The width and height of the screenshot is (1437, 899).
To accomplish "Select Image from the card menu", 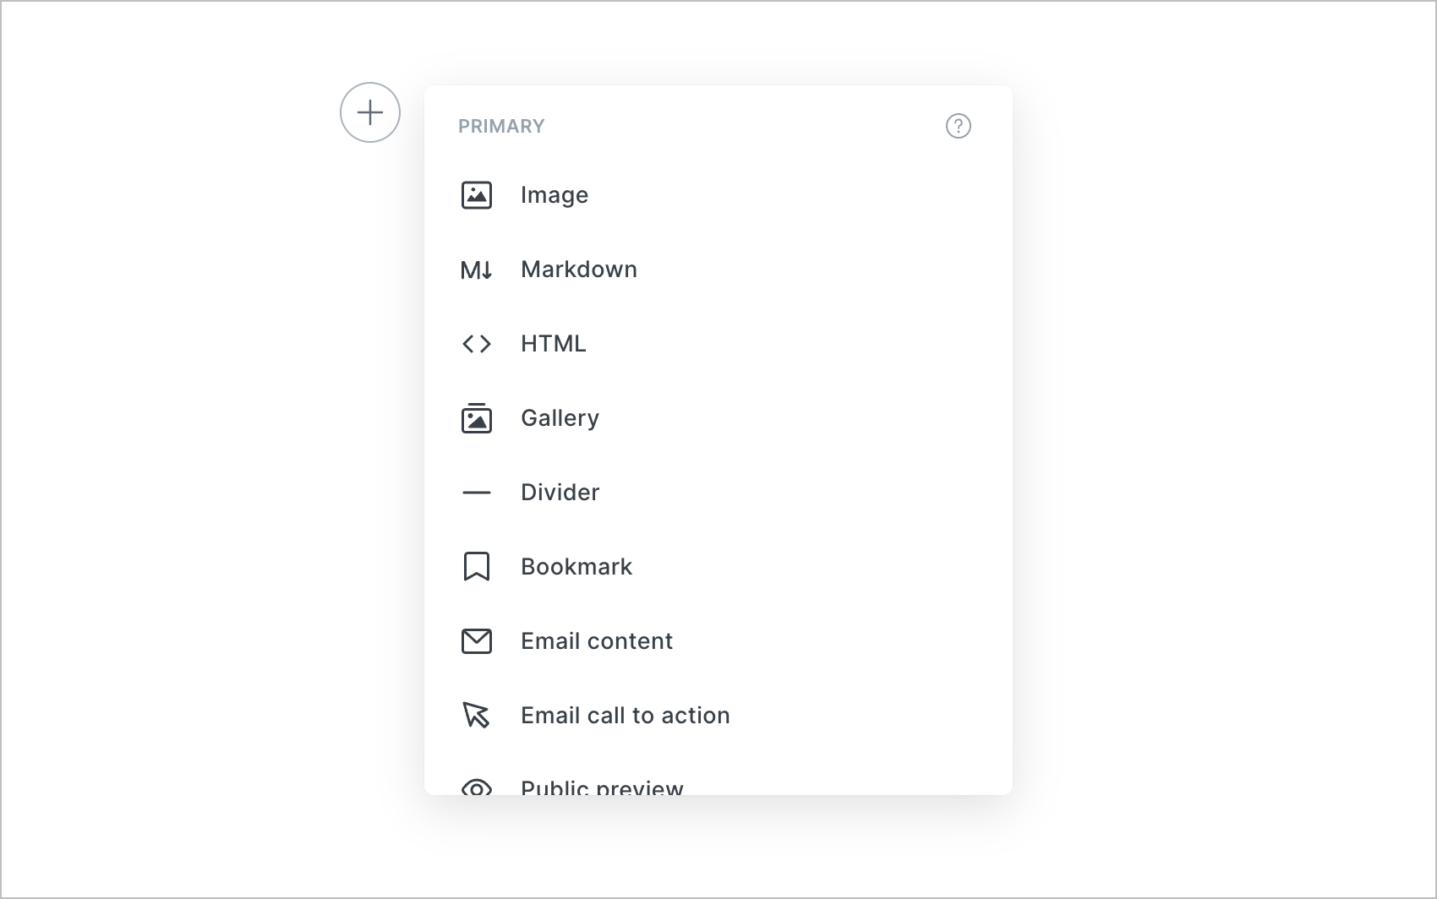I will tap(555, 195).
